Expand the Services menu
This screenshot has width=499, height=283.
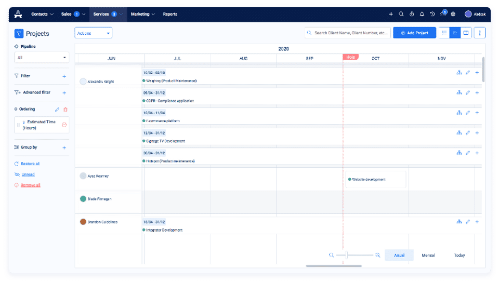pyautogui.click(x=108, y=14)
